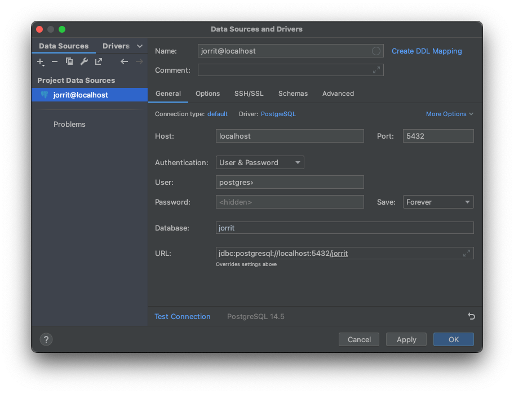Switch to the SSH/SSL tab

coord(249,94)
